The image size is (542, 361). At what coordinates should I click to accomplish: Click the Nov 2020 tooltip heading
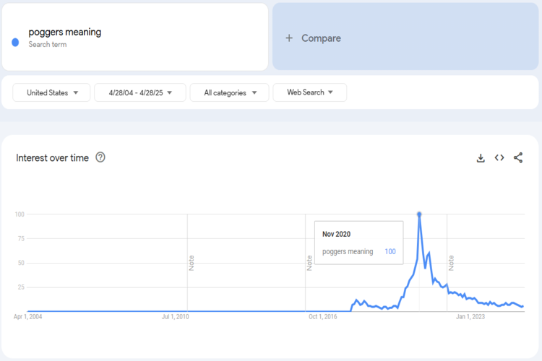336,234
